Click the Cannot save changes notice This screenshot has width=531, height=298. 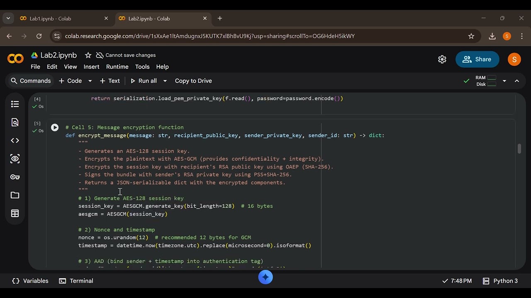(x=126, y=55)
